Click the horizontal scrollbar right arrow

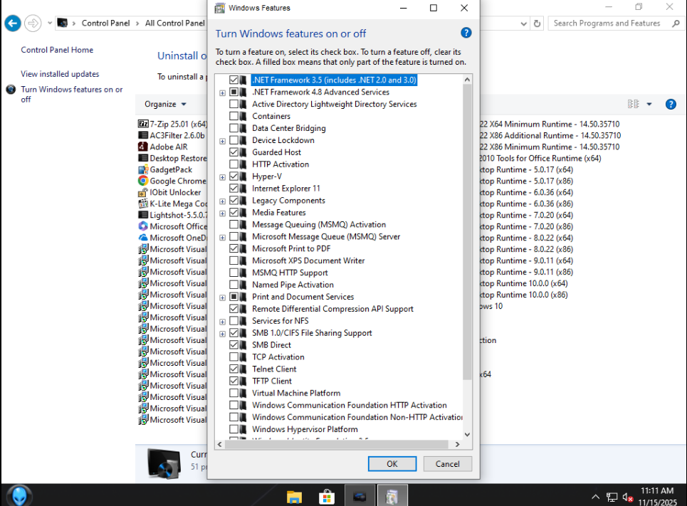(x=458, y=444)
